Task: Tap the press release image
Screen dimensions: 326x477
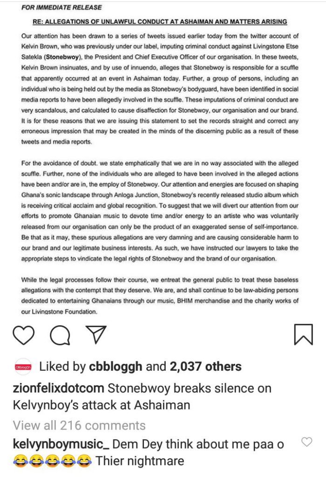Action: pos(160,159)
